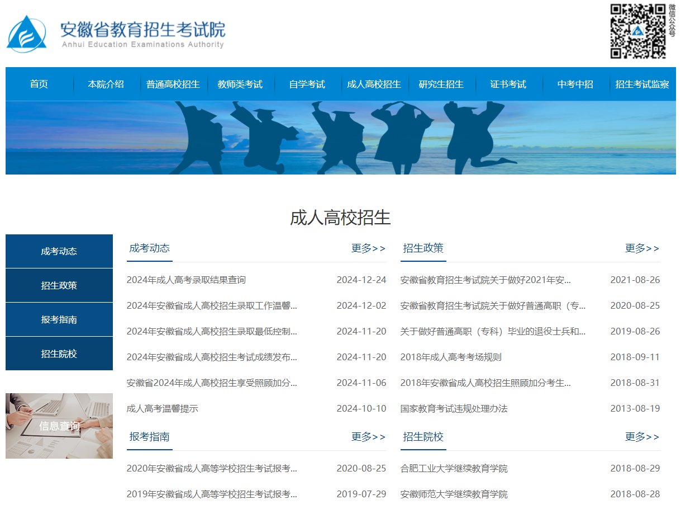Open the 中考中招 menu
The image size is (695, 509).
(576, 84)
